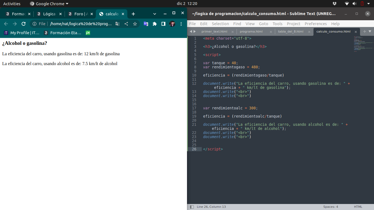Open the clock and calendar panel
The height and width of the screenshot is (210, 374).
coord(187,4)
